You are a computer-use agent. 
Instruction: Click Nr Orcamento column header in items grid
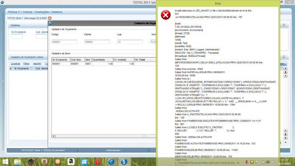tap(61, 60)
